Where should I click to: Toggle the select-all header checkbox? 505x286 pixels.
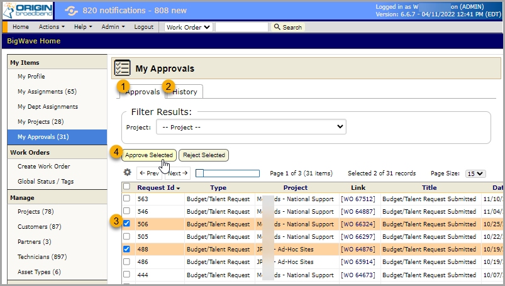[x=126, y=187]
